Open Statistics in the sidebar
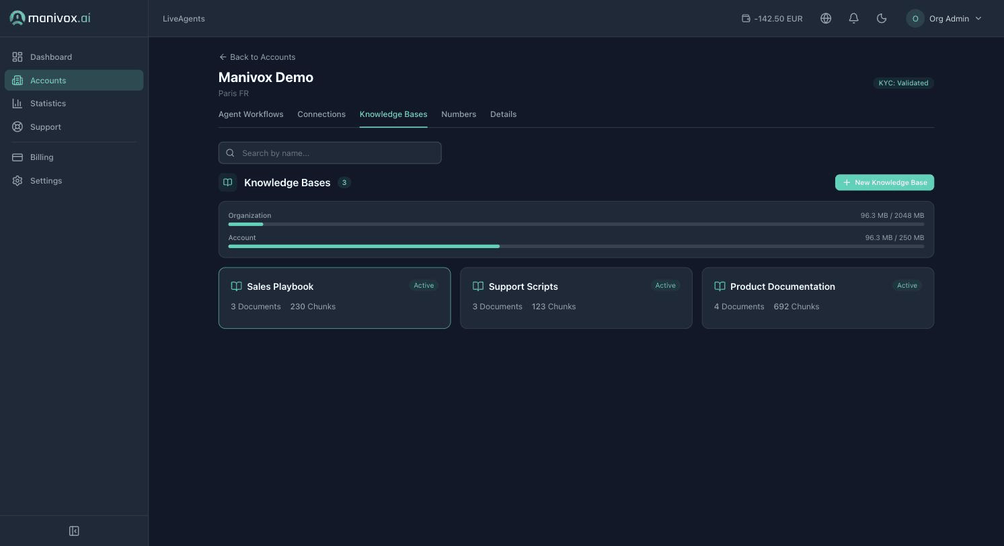1004x546 pixels. (x=74, y=104)
